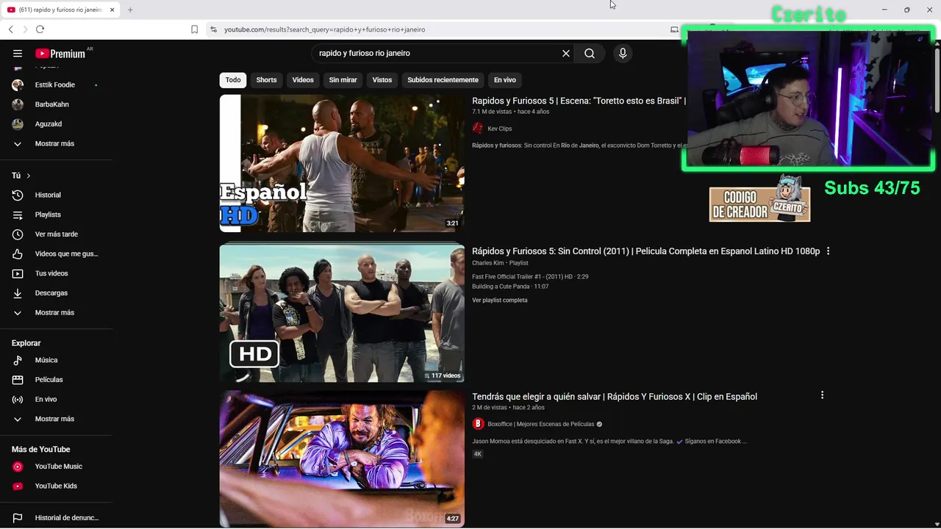941x529 pixels.
Task: Expand Mostrar más under subscriptions
Action: [x=56, y=143]
